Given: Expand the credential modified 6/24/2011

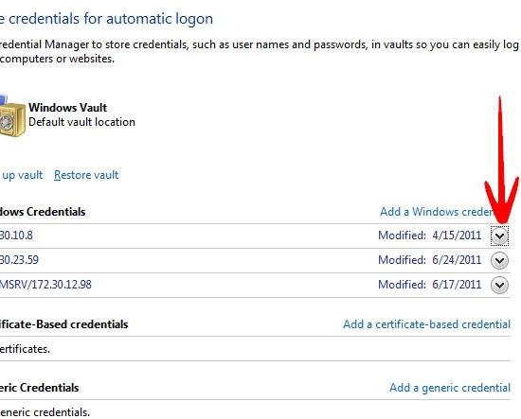Looking at the screenshot, I should [x=499, y=260].
